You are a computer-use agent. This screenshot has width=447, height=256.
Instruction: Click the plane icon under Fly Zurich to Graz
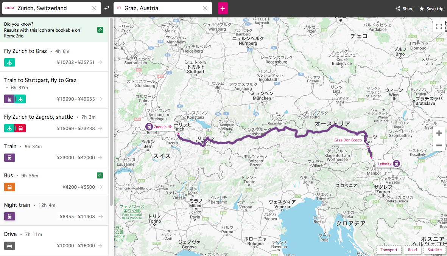[x=9, y=62]
